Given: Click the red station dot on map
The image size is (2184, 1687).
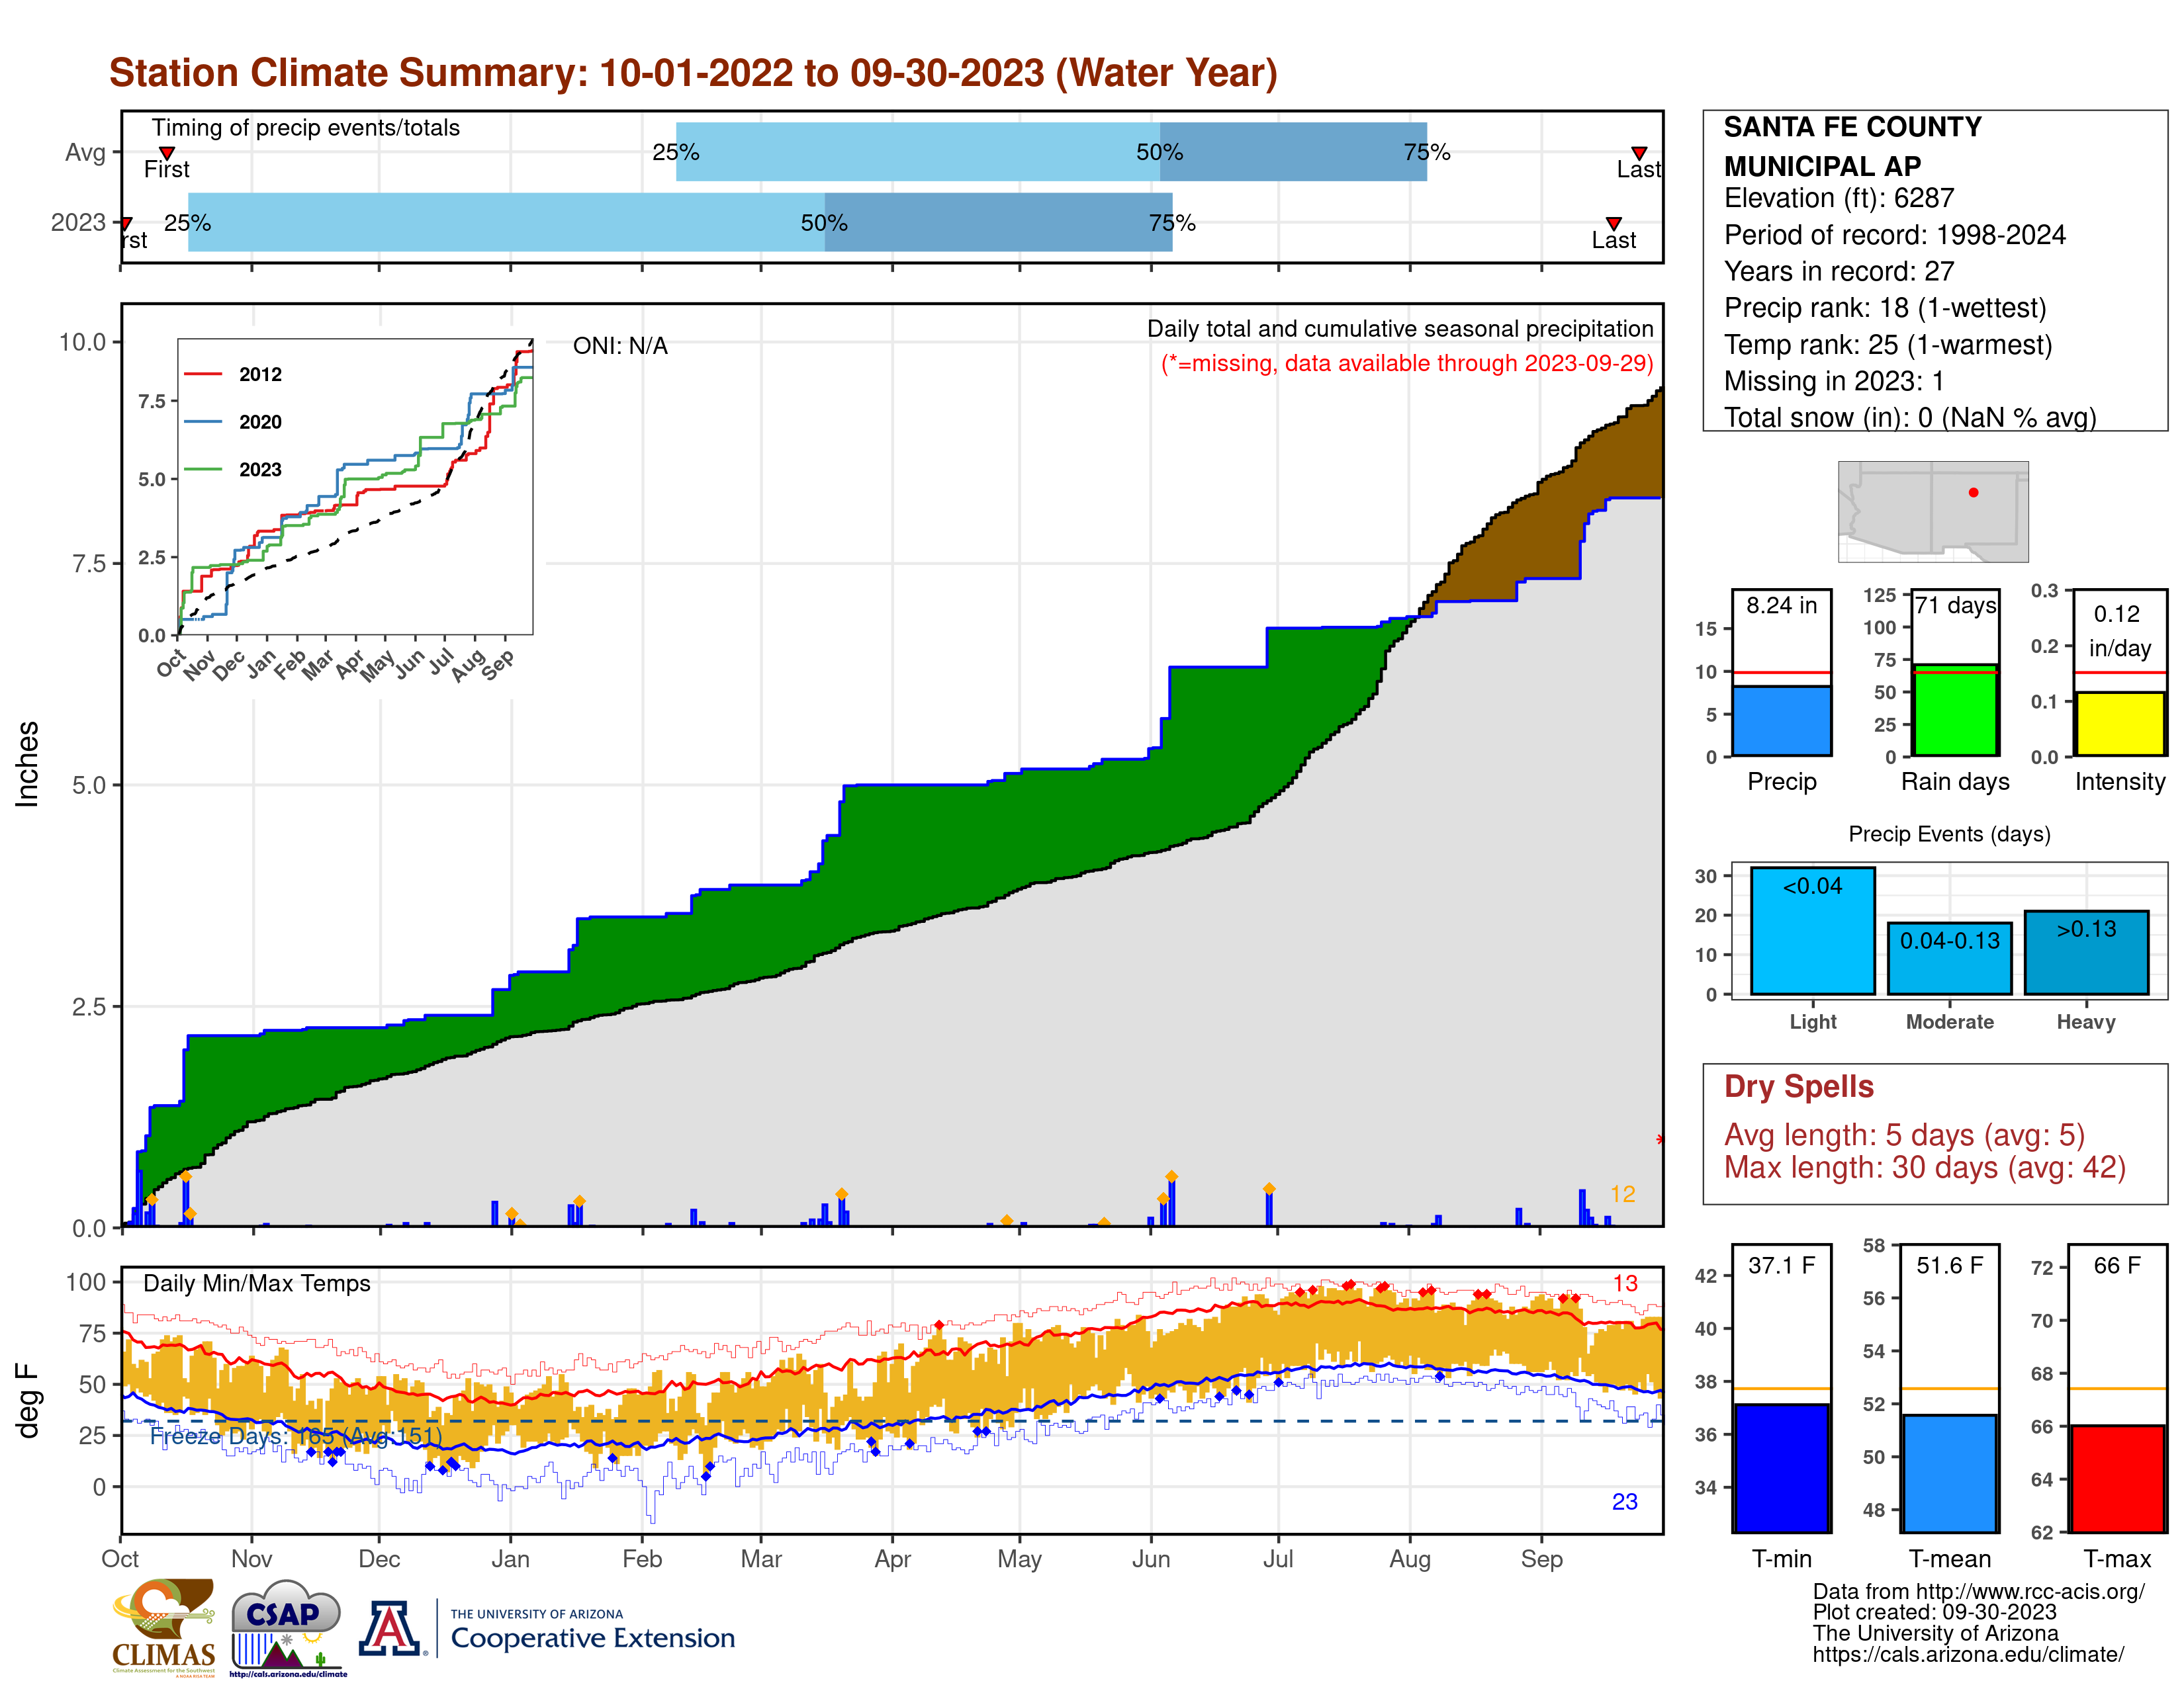Looking at the screenshot, I should tap(1973, 492).
